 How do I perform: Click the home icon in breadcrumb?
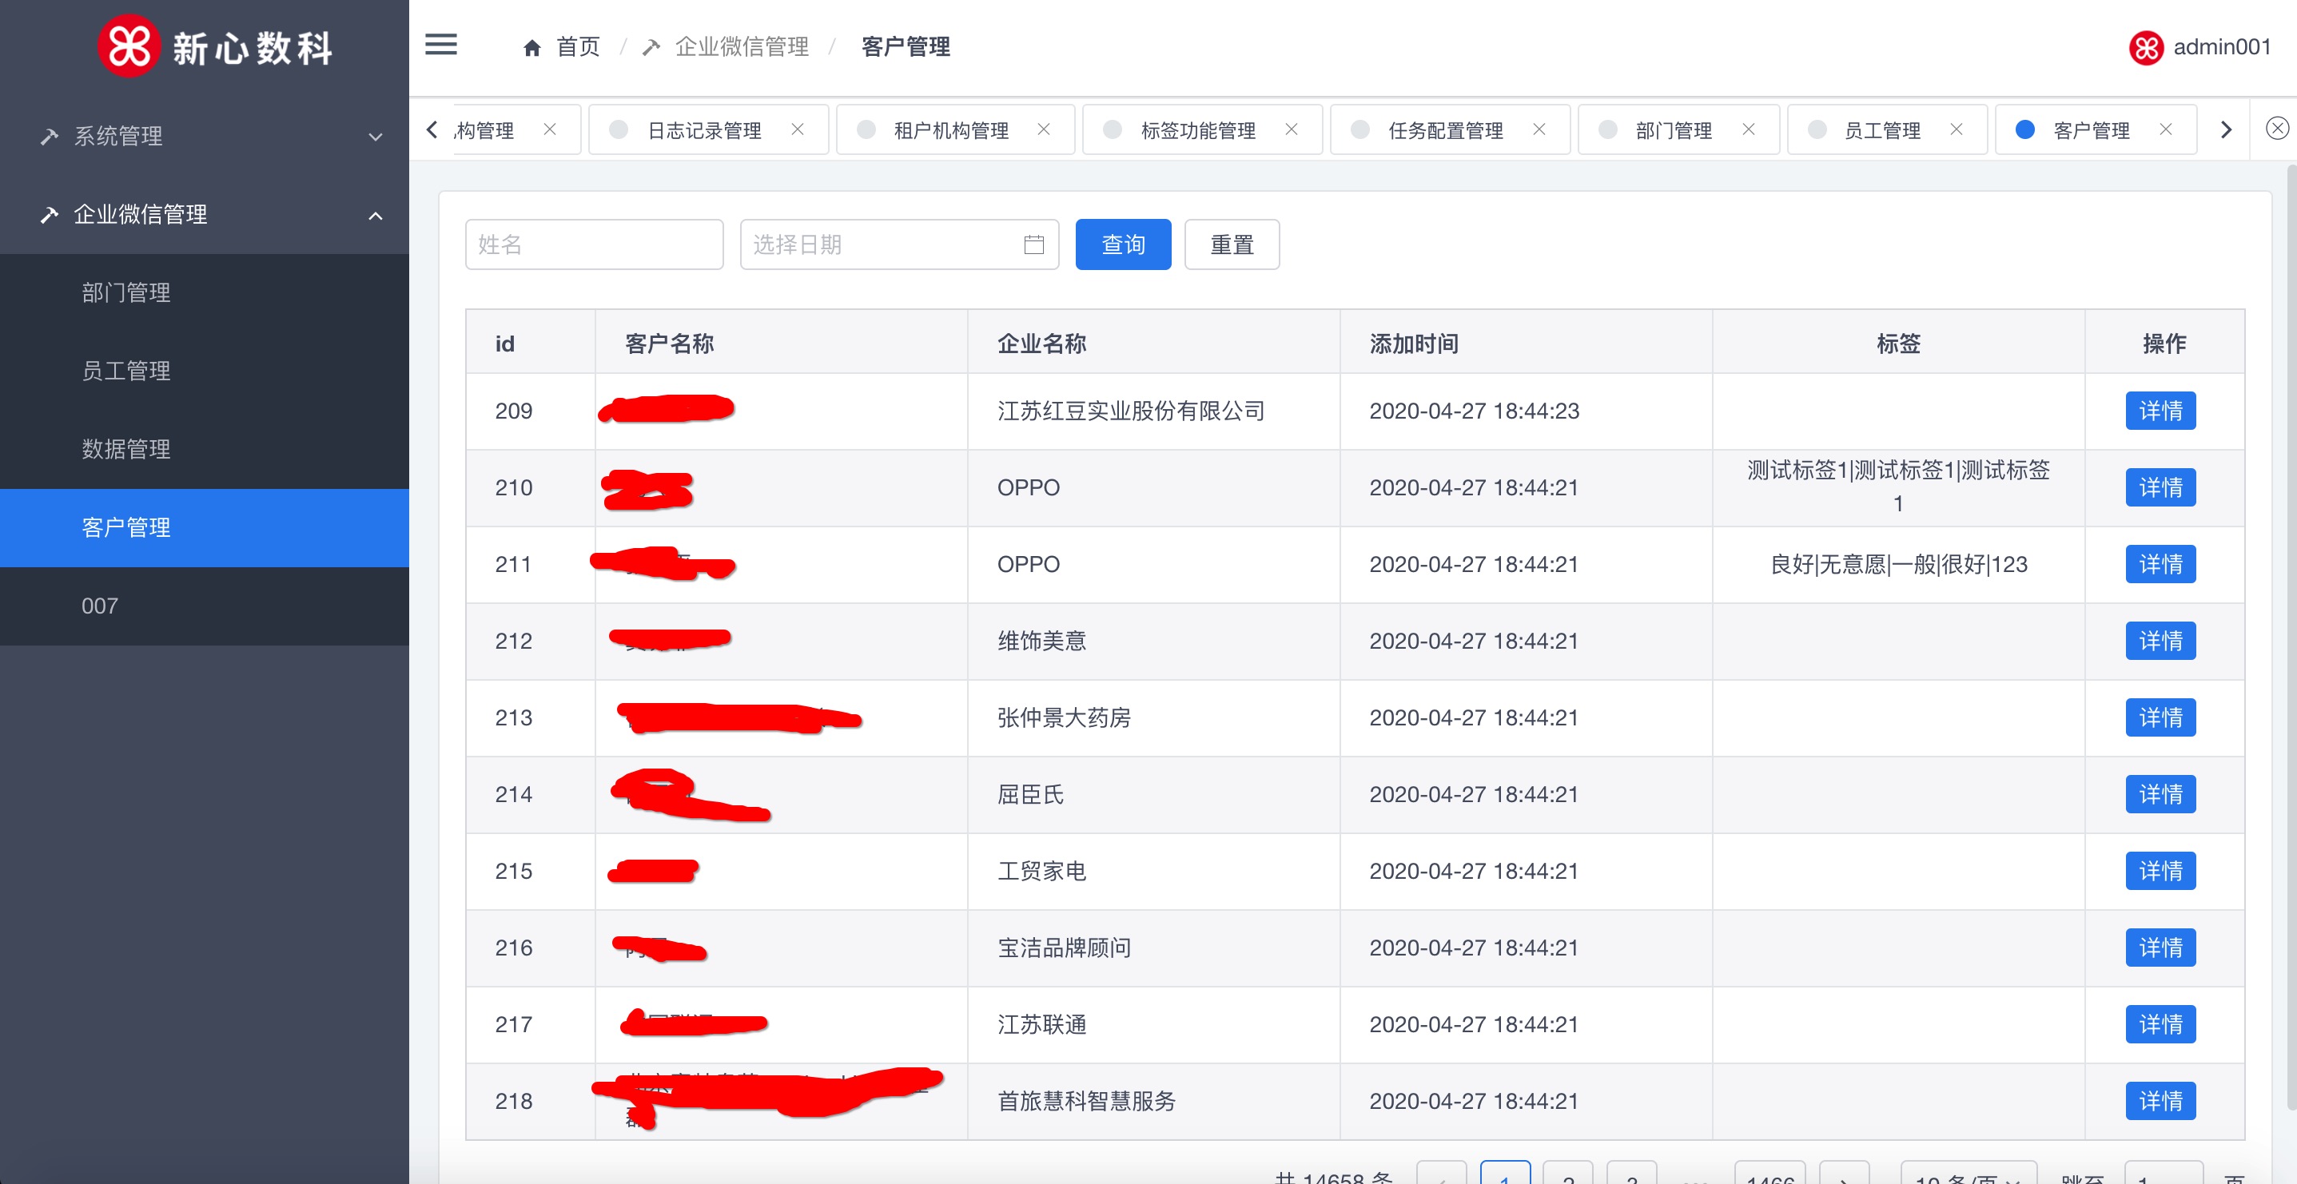pyautogui.click(x=532, y=47)
